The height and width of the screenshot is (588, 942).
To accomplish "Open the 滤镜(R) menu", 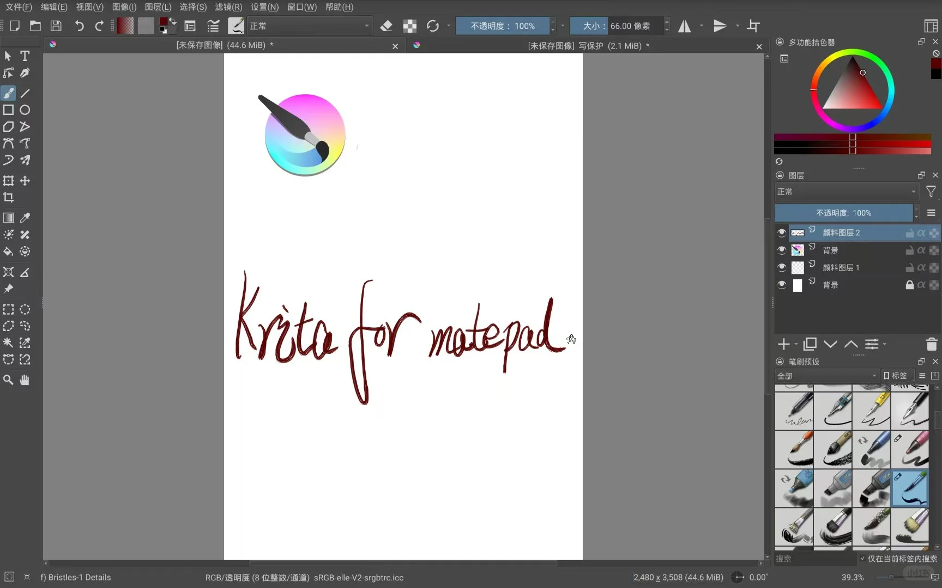I will (228, 7).
